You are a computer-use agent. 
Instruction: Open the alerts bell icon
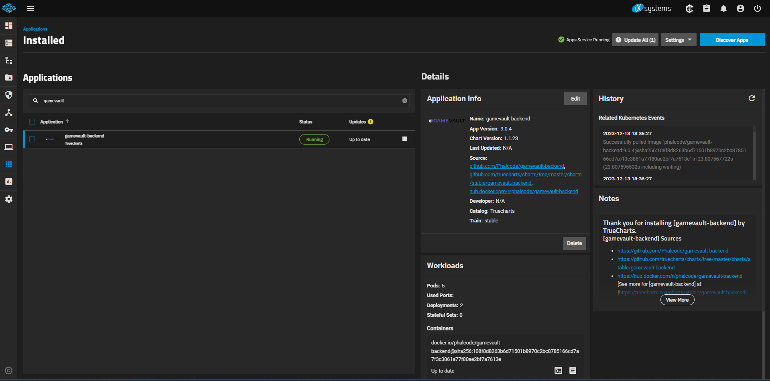point(723,8)
